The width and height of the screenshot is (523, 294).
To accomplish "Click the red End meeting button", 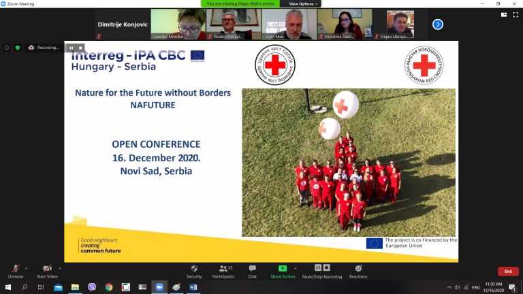I will (x=507, y=271).
